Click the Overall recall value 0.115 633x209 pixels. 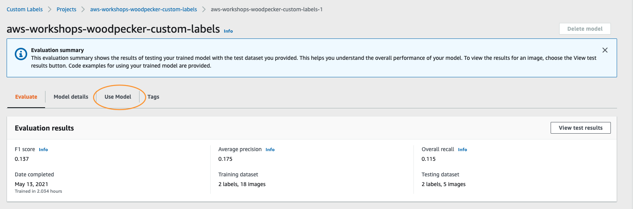[429, 159]
